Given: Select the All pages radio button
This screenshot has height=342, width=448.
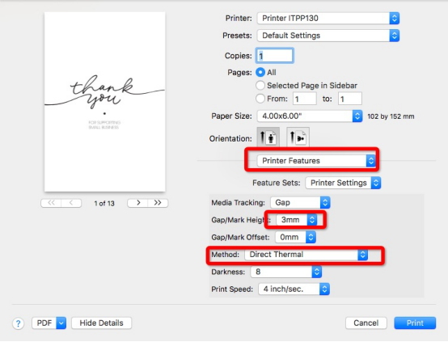Looking at the screenshot, I should coord(260,72).
